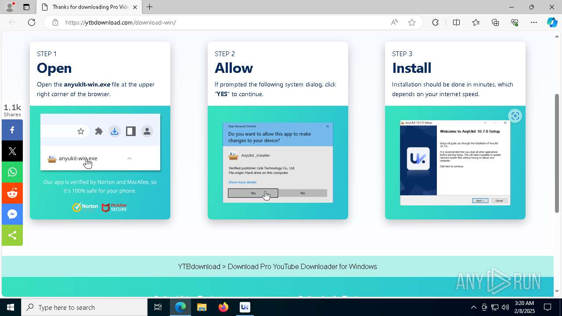Click the 'Allow' step heading
Viewport: 562px width, 316px height.
click(x=234, y=68)
